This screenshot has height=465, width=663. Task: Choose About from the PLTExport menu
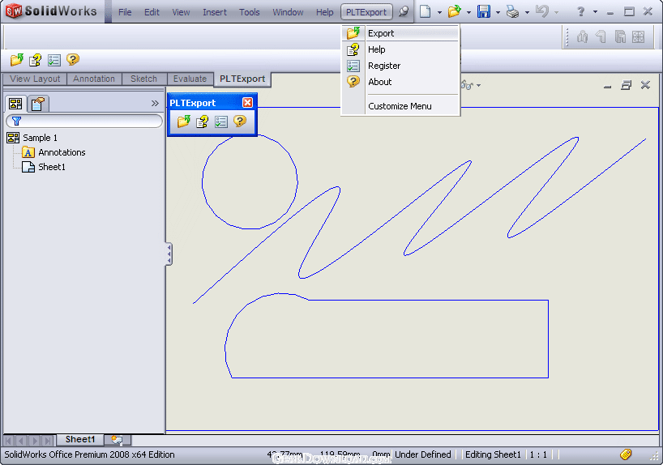pos(400,82)
